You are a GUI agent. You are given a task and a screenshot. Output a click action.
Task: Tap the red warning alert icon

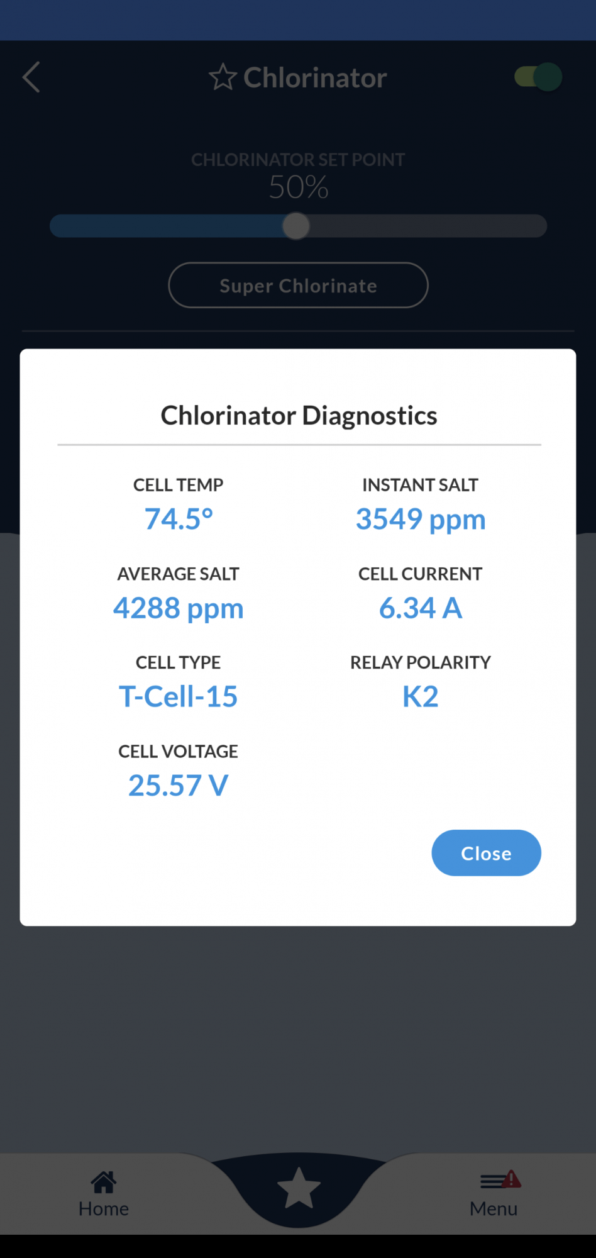pyautogui.click(x=511, y=1178)
